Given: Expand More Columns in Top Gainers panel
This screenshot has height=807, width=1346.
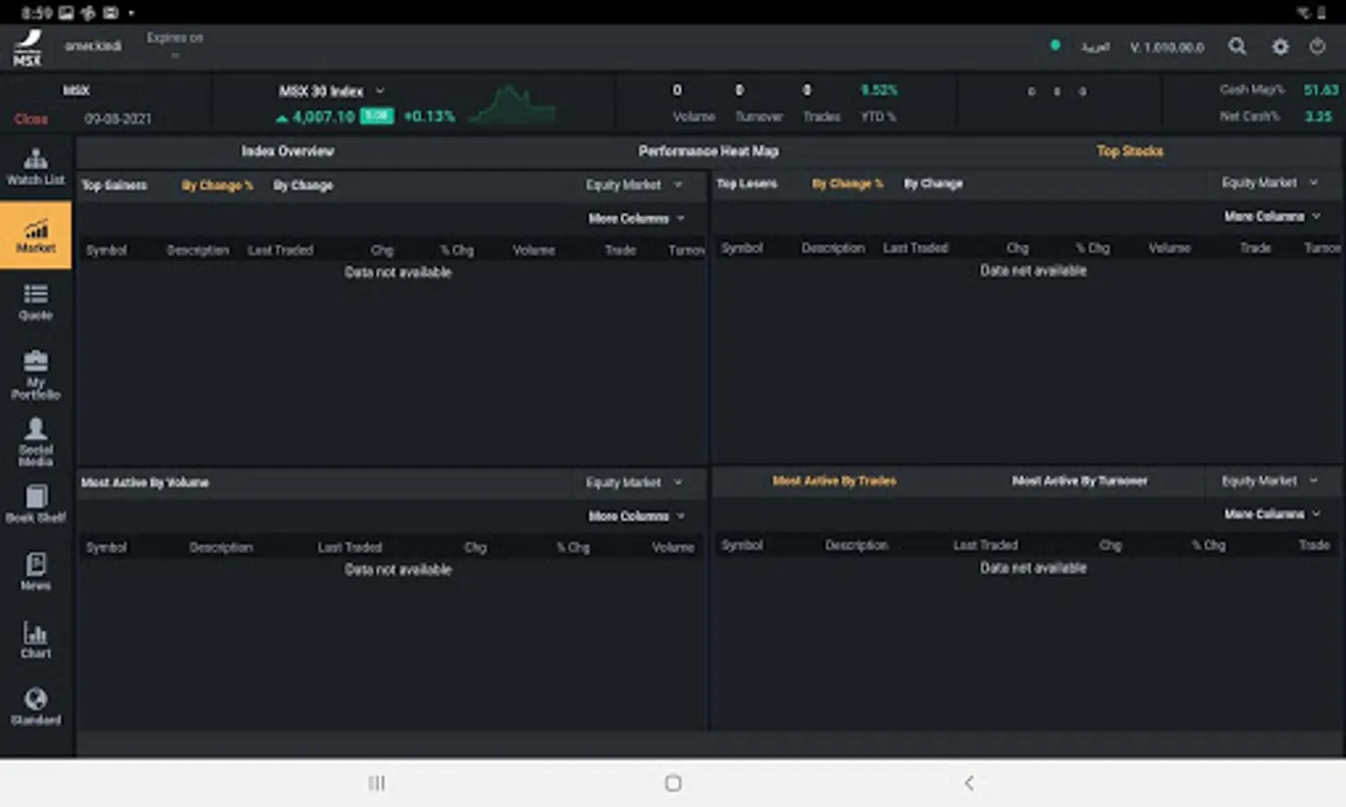Looking at the screenshot, I should tap(637, 219).
